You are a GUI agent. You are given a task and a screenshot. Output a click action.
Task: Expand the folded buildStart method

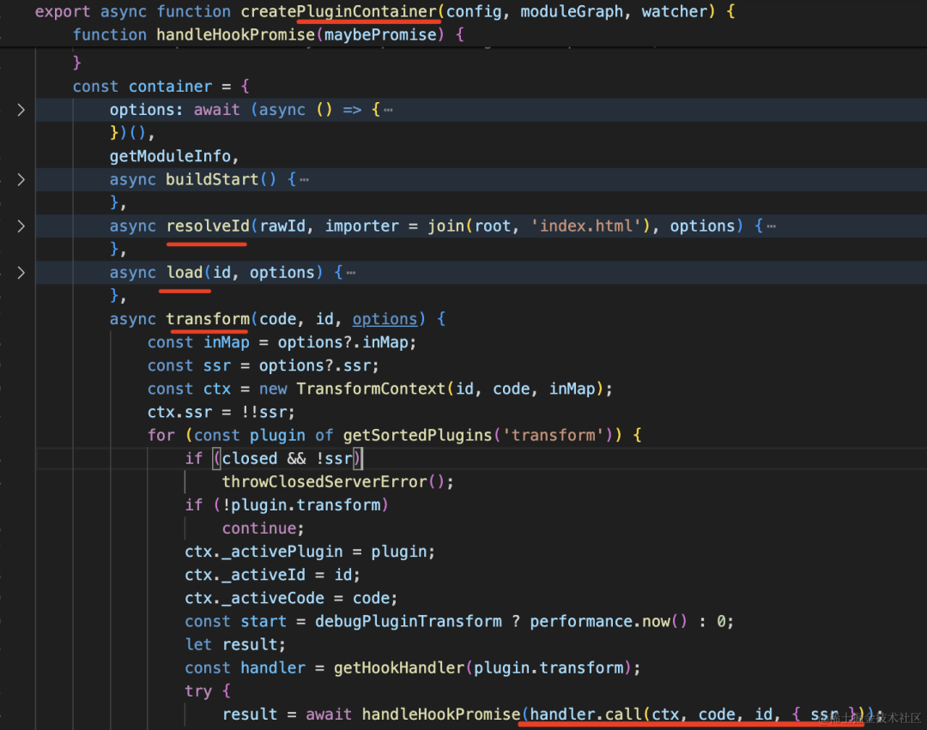click(x=21, y=179)
